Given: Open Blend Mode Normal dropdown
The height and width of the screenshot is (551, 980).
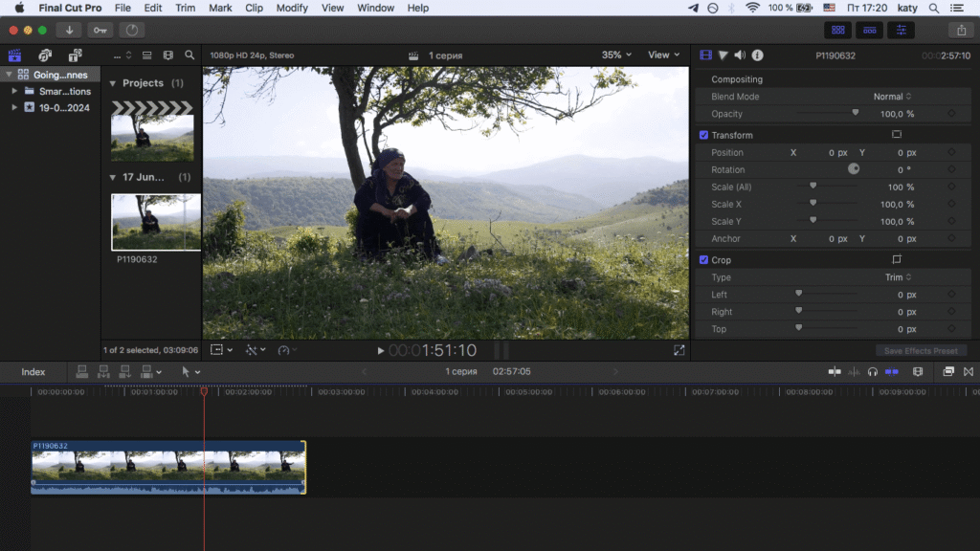Looking at the screenshot, I should [x=893, y=97].
